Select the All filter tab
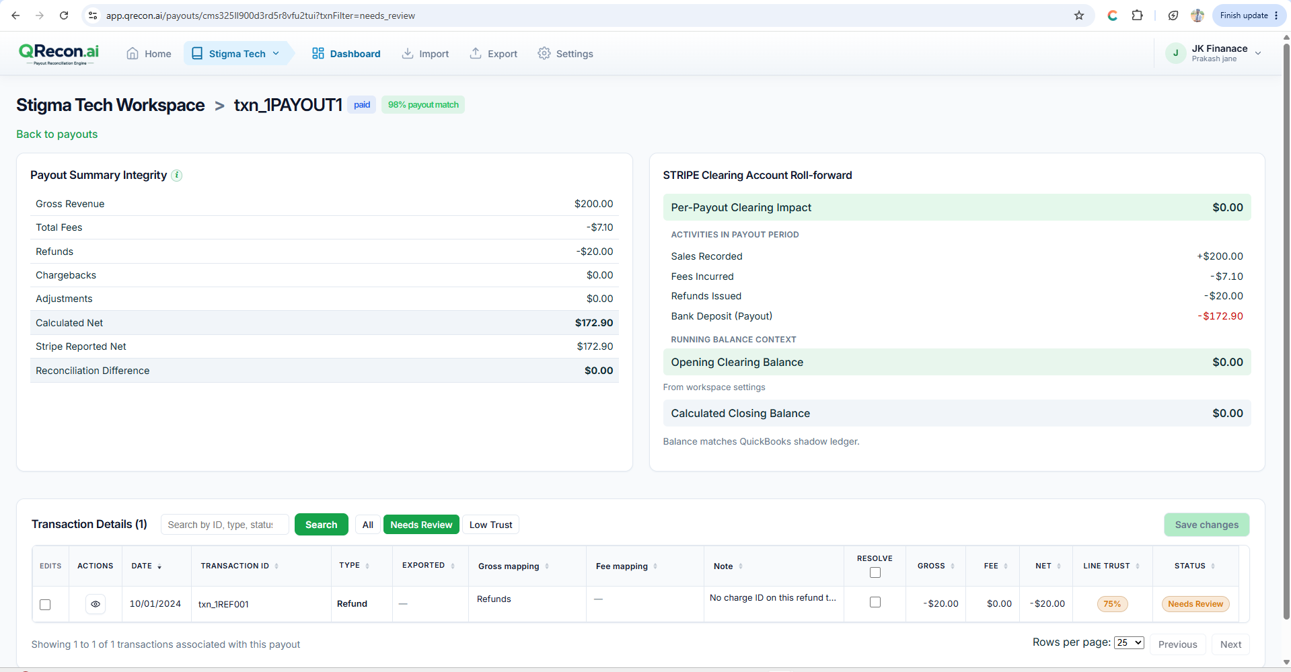This screenshot has width=1291, height=672. click(368, 525)
